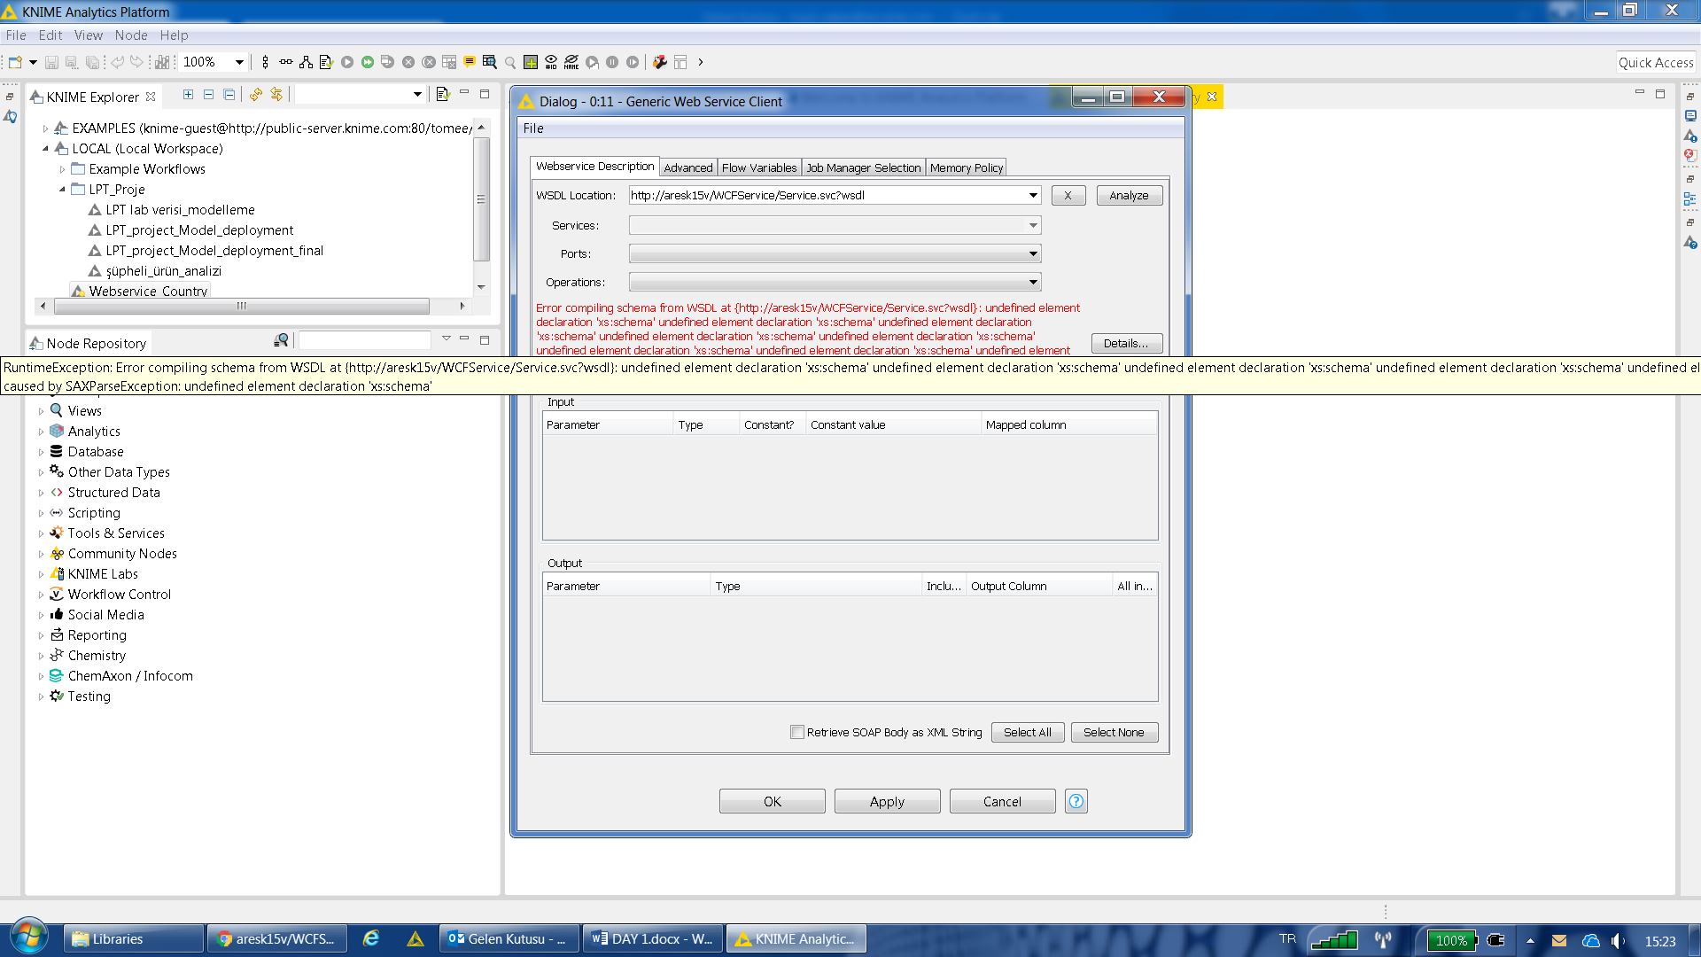Switch to the Advanced tab
This screenshot has height=957, width=1701.
(x=687, y=167)
